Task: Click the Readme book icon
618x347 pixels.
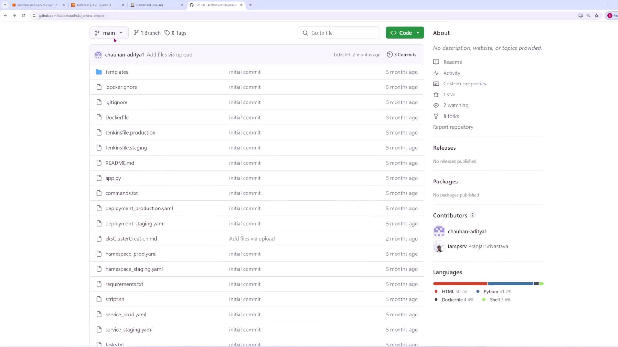Action: [x=436, y=62]
